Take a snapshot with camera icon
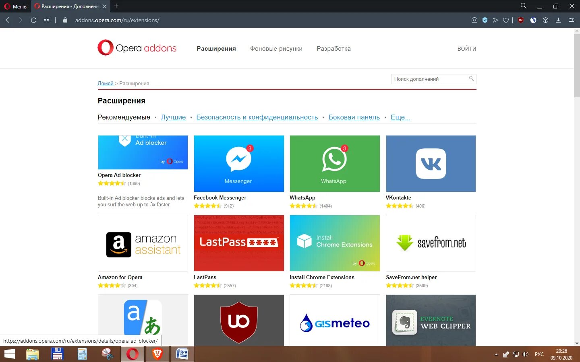Image resolution: width=580 pixels, height=362 pixels. 474,20
